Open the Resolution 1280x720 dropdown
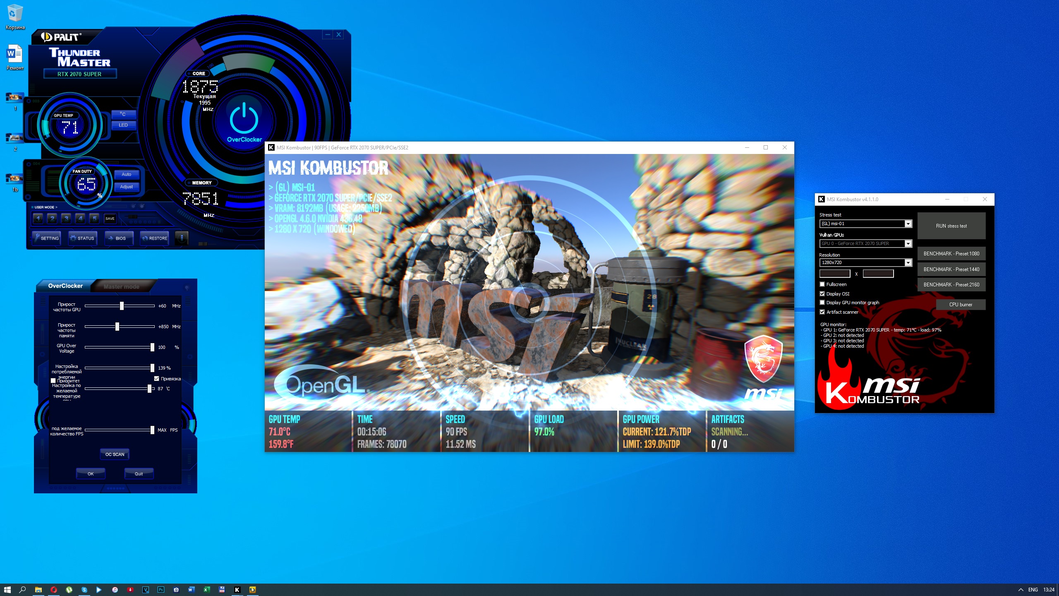 [x=908, y=263]
